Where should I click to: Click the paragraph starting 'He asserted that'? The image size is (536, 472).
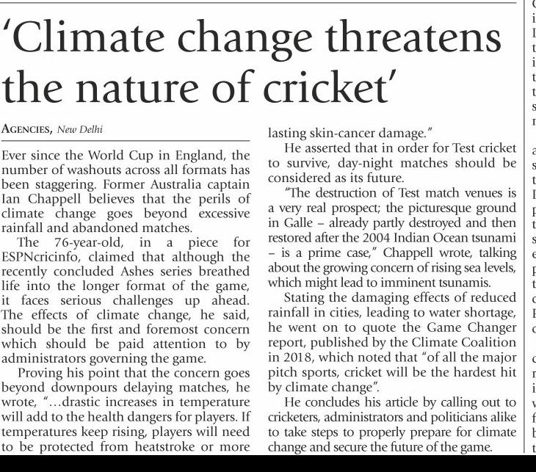coord(391,164)
